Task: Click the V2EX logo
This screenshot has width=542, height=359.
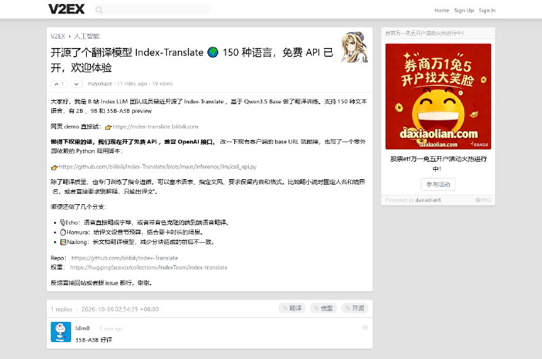Action: pos(66,9)
